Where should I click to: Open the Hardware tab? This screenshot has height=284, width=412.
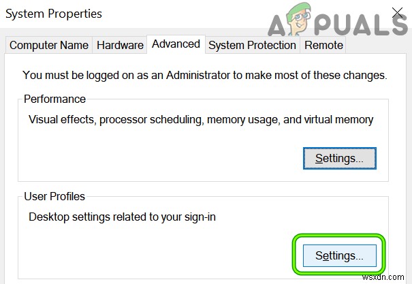point(120,45)
